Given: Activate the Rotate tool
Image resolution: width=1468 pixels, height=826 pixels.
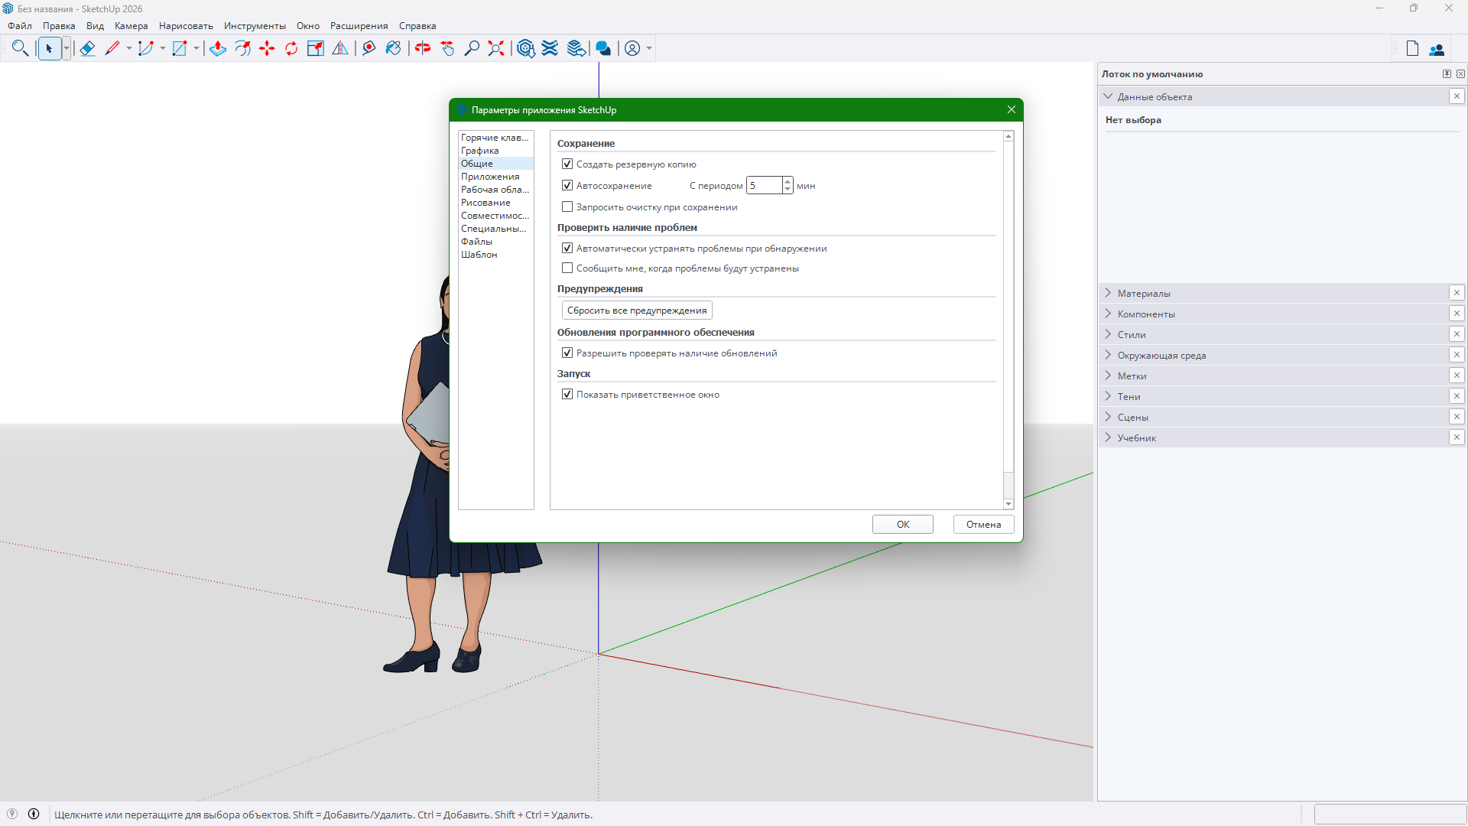Looking at the screenshot, I should (291, 48).
